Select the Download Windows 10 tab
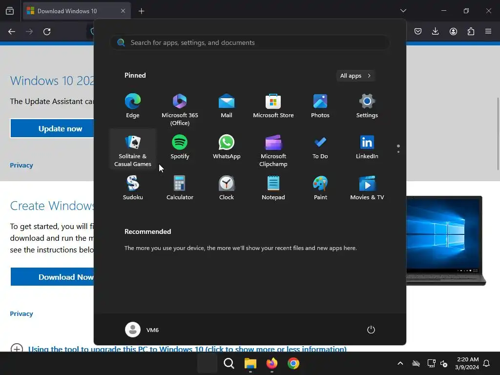Viewport: 500px width, 375px height. [77, 11]
